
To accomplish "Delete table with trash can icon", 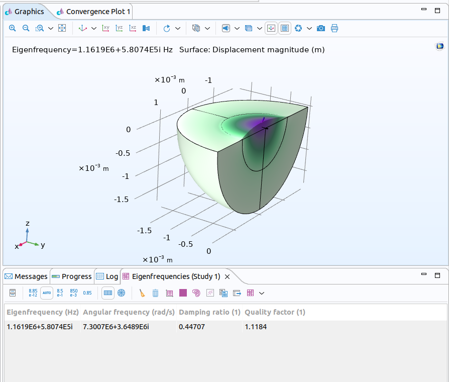I will pos(156,293).
